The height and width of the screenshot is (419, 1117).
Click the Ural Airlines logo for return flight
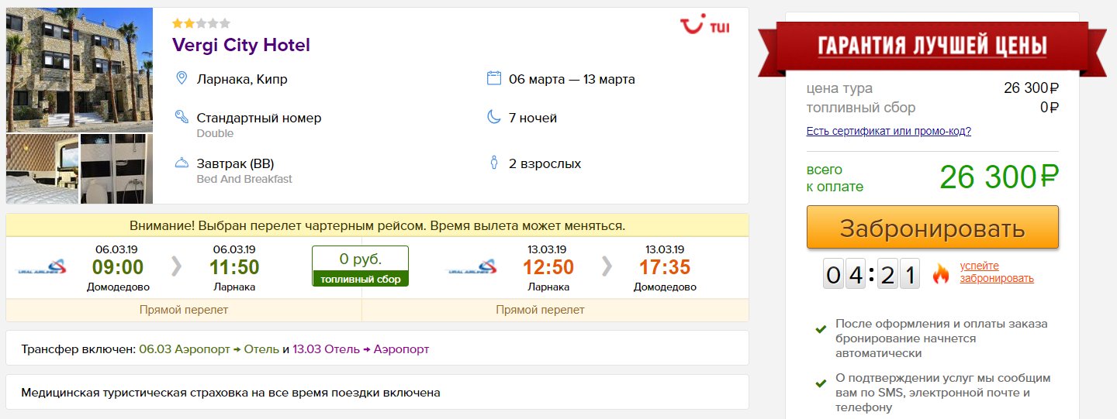pos(471,267)
